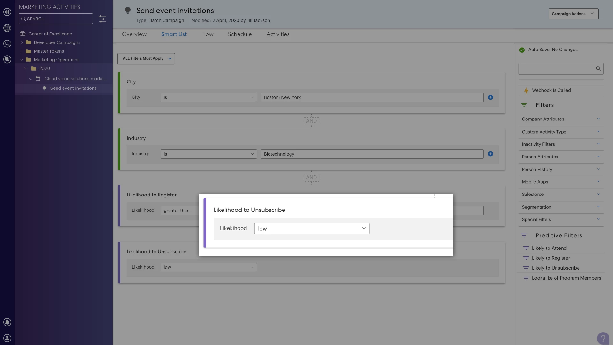Click the filter sliders icon beside search
The width and height of the screenshot is (613, 345).
coord(102,19)
